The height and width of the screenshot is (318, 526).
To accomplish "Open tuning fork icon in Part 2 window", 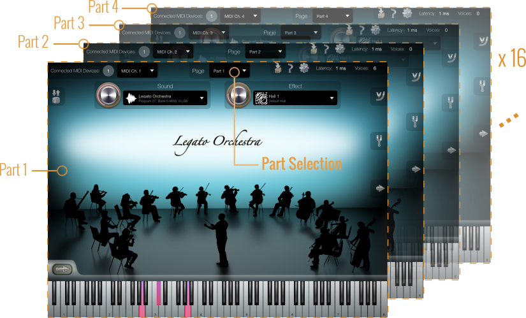I will click(x=415, y=121).
